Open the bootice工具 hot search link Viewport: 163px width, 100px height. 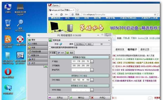[x=143, y=38]
